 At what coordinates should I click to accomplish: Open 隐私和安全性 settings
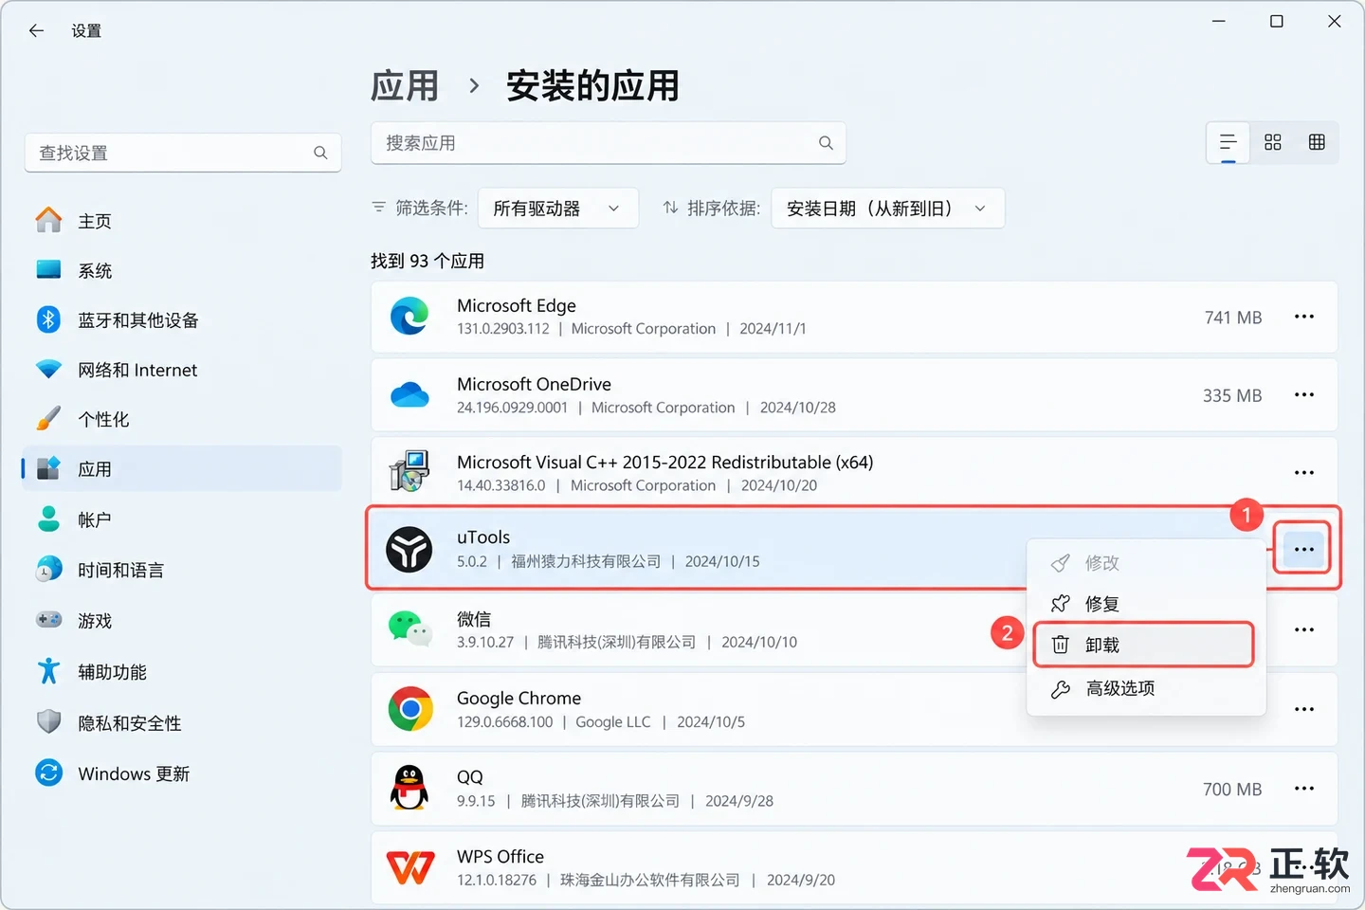click(182, 723)
